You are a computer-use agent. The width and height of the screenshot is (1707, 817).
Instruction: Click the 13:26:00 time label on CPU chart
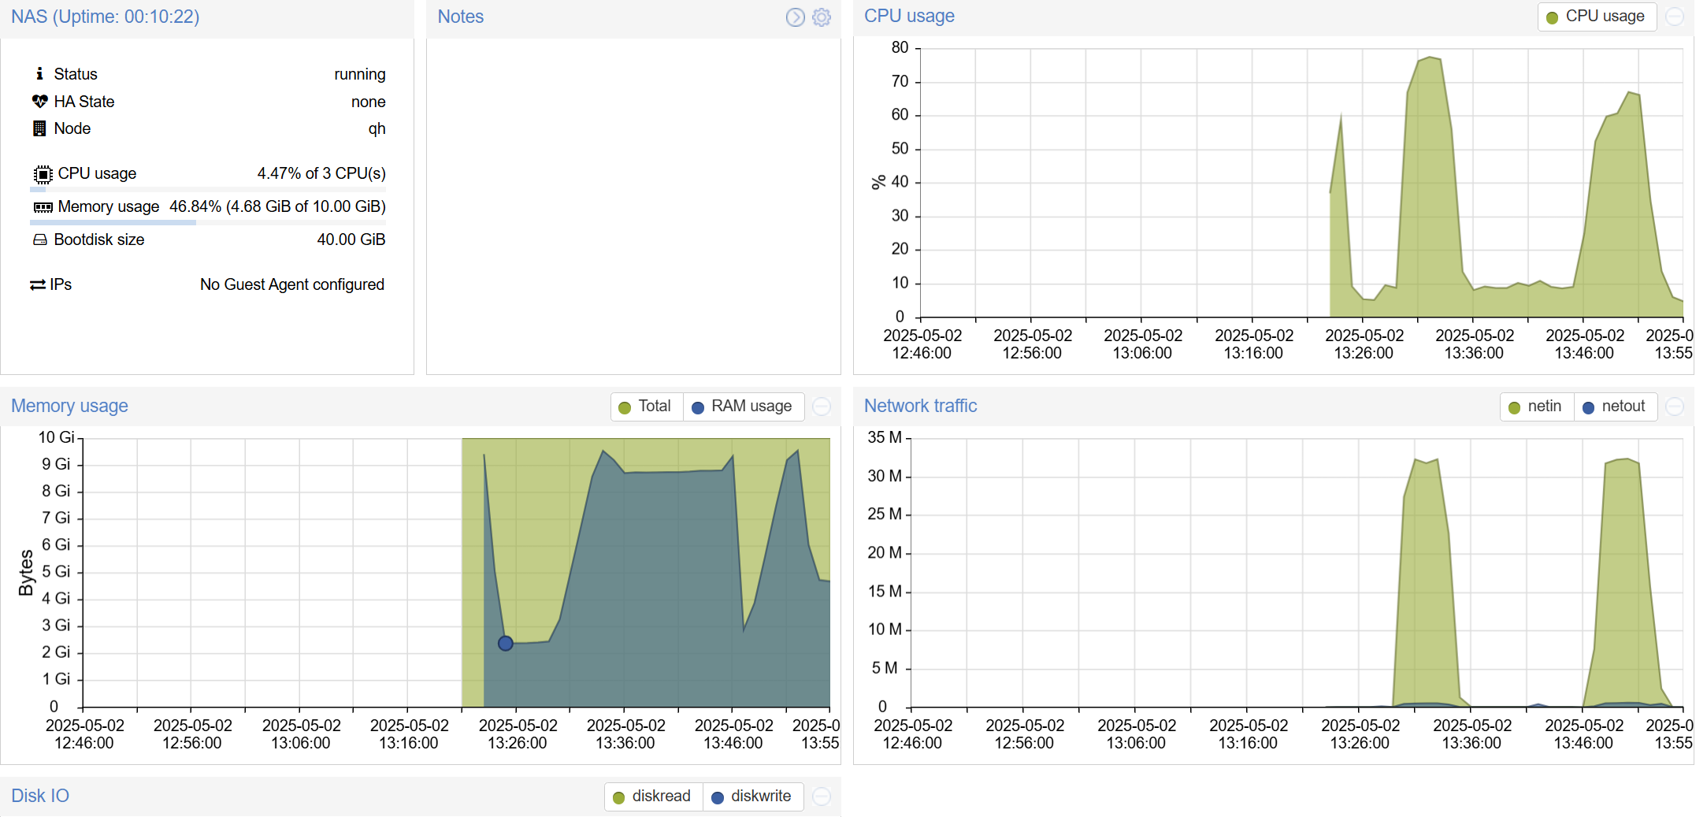[x=1364, y=344]
